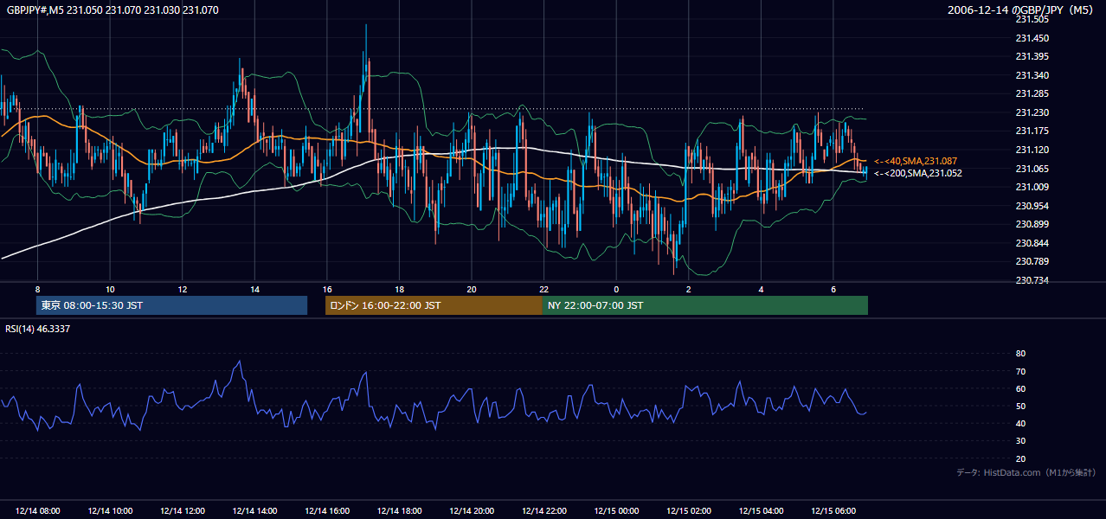Click hour tick 16 under the price chart
Image resolution: width=1106 pixels, height=519 pixels.
tap(327, 289)
